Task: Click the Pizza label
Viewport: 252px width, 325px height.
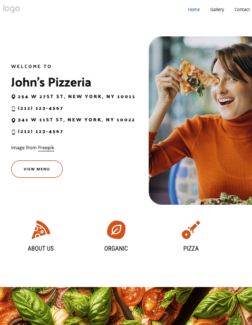Action: tap(191, 248)
